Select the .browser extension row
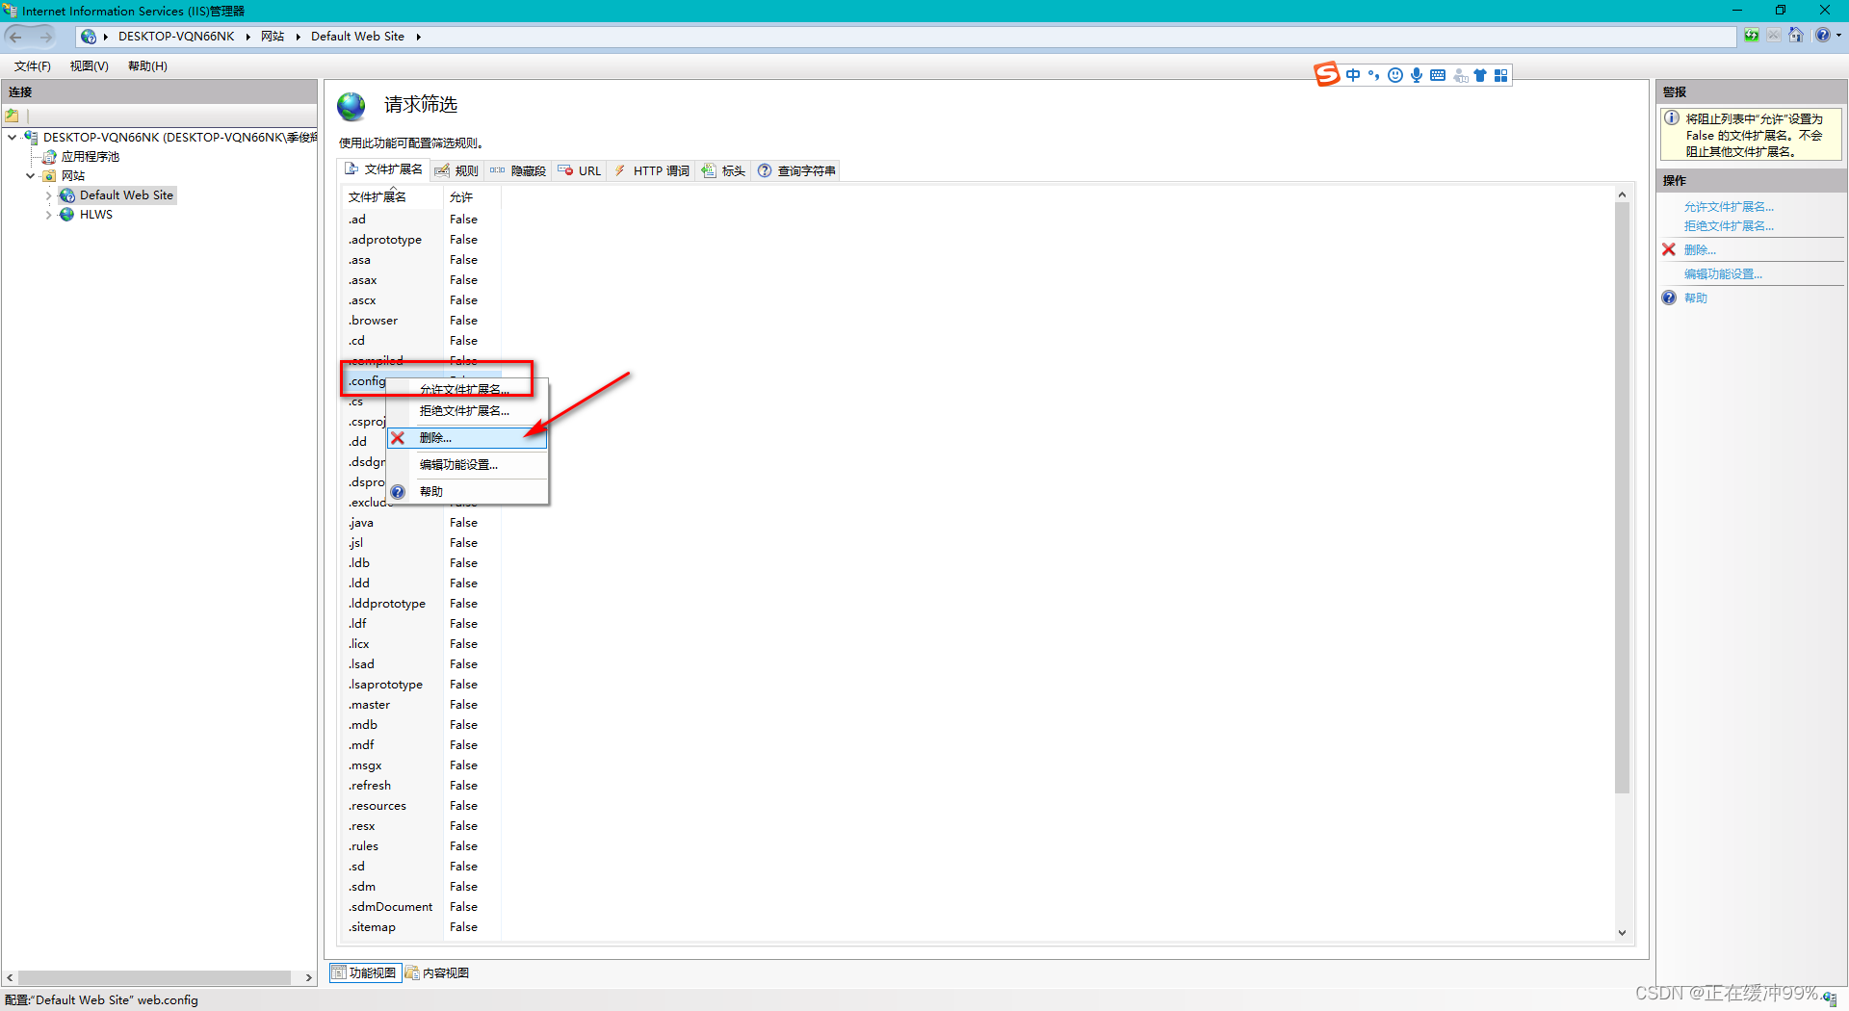The image size is (1849, 1011). coord(422,321)
